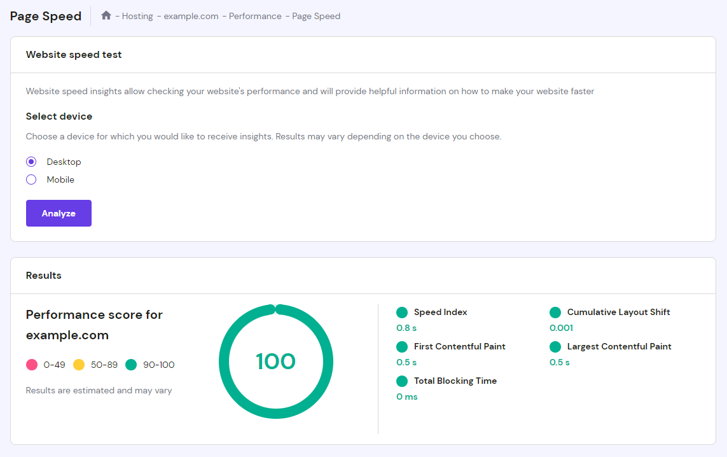
Task: Click Page Speed in the breadcrumb trail
Action: pos(316,16)
